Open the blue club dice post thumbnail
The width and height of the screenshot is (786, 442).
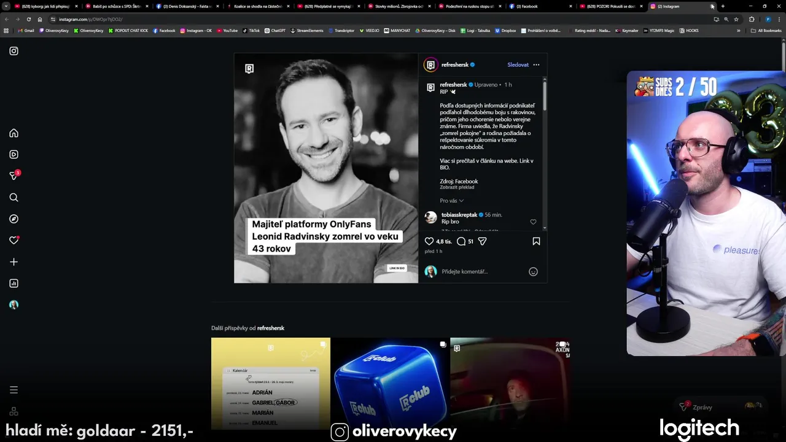point(390,384)
